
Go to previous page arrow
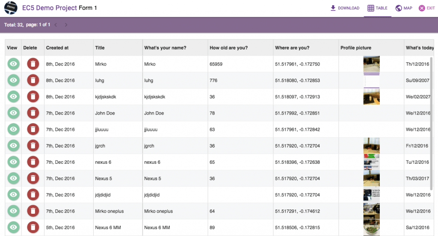click(56, 25)
